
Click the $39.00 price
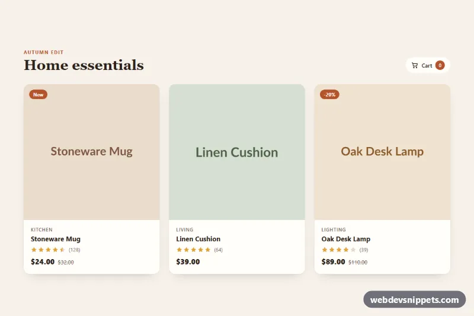click(x=188, y=262)
